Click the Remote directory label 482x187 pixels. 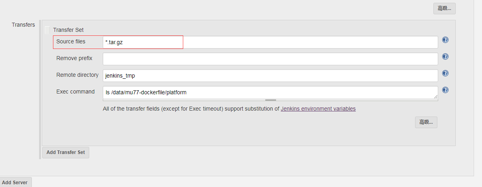pos(77,75)
